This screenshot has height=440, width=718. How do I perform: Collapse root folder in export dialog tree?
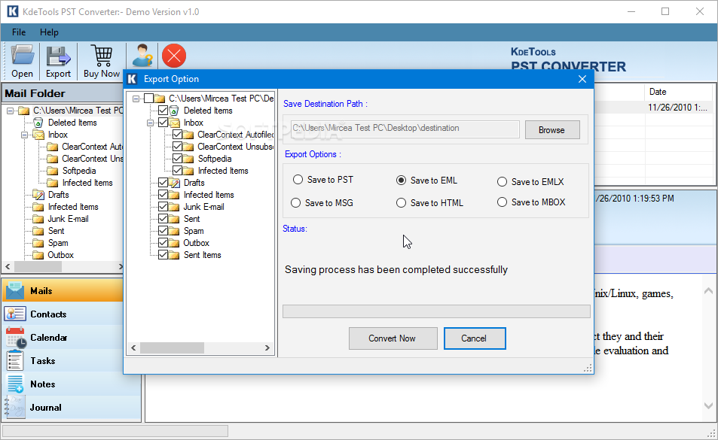click(x=136, y=99)
